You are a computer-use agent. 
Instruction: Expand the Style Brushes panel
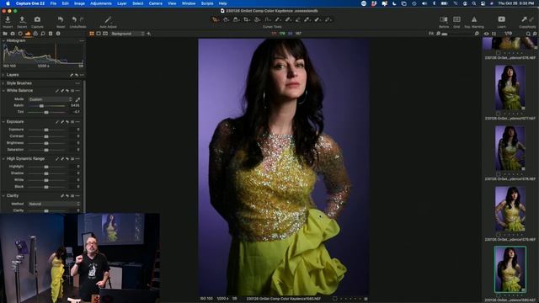(x=3, y=83)
